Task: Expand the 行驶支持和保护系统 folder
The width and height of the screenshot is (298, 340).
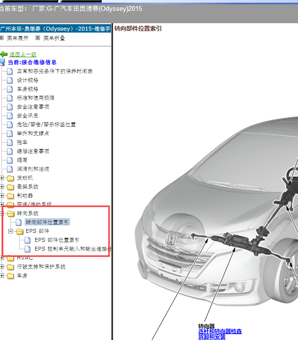Action: [2, 266]
